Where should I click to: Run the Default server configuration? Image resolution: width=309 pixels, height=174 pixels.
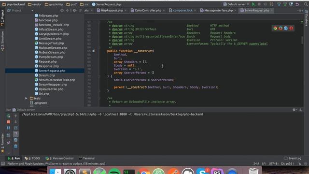pyautogui.click(x=253, y=4)
